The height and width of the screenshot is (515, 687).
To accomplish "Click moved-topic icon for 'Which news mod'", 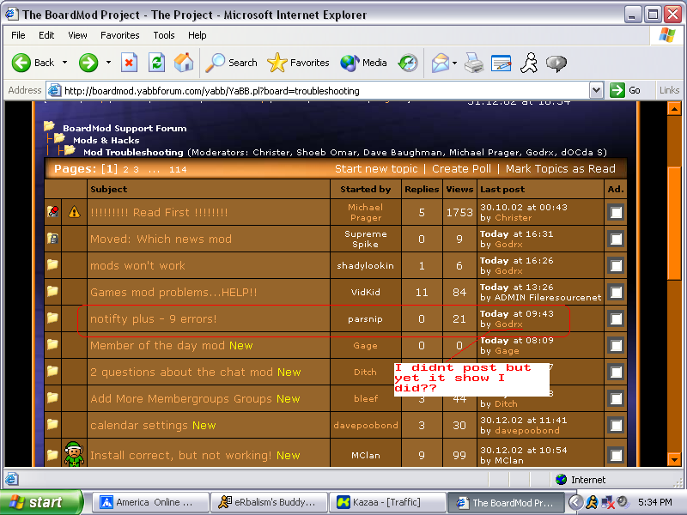I will [52, 239].
